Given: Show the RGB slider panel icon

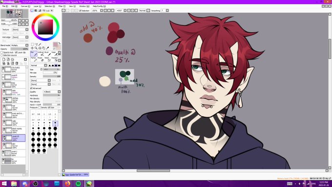Looking at the screenshot, I should pyautogui.click(x=36, y=10).
